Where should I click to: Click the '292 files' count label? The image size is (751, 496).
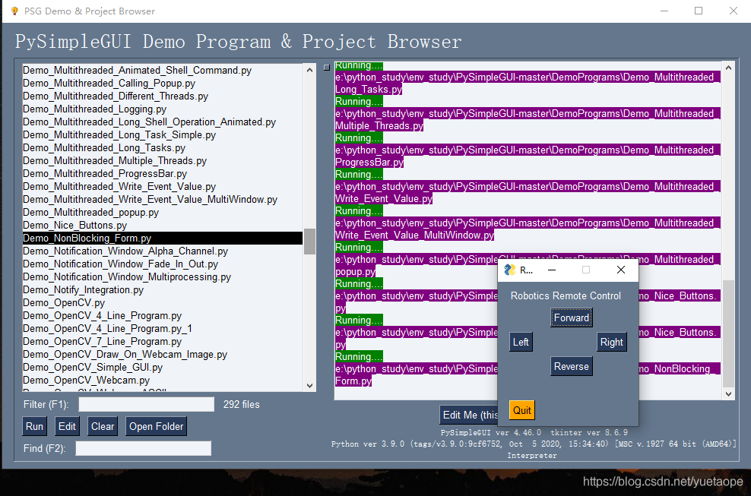pos(242,405)
